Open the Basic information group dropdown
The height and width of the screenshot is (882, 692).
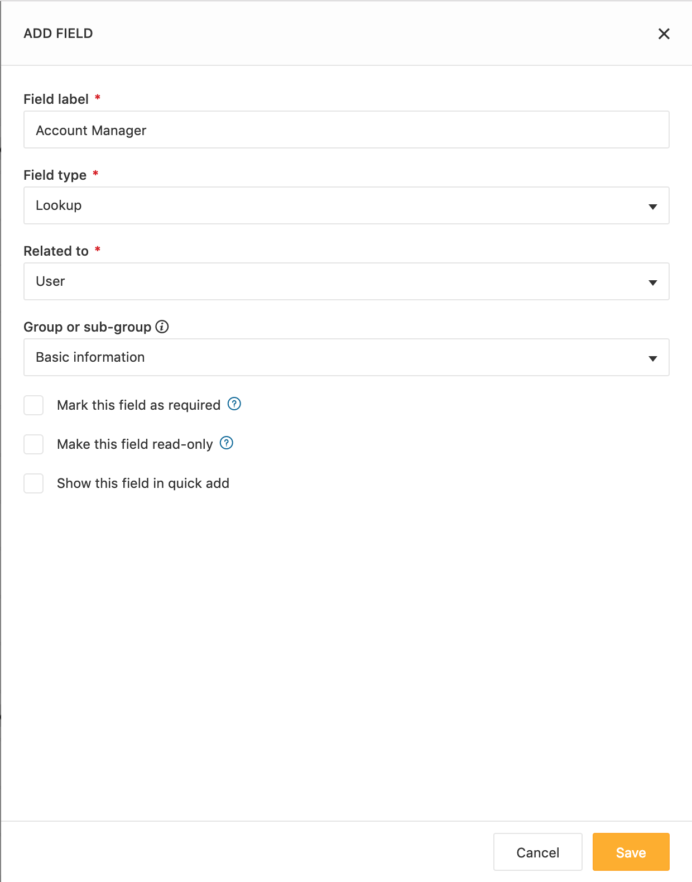coord(346,357)
